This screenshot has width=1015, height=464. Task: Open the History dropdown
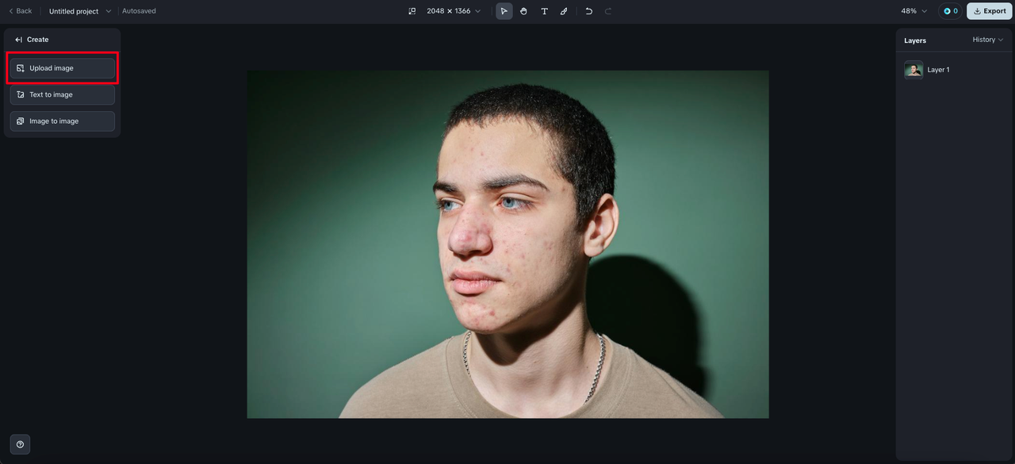(x=987, y=40)
